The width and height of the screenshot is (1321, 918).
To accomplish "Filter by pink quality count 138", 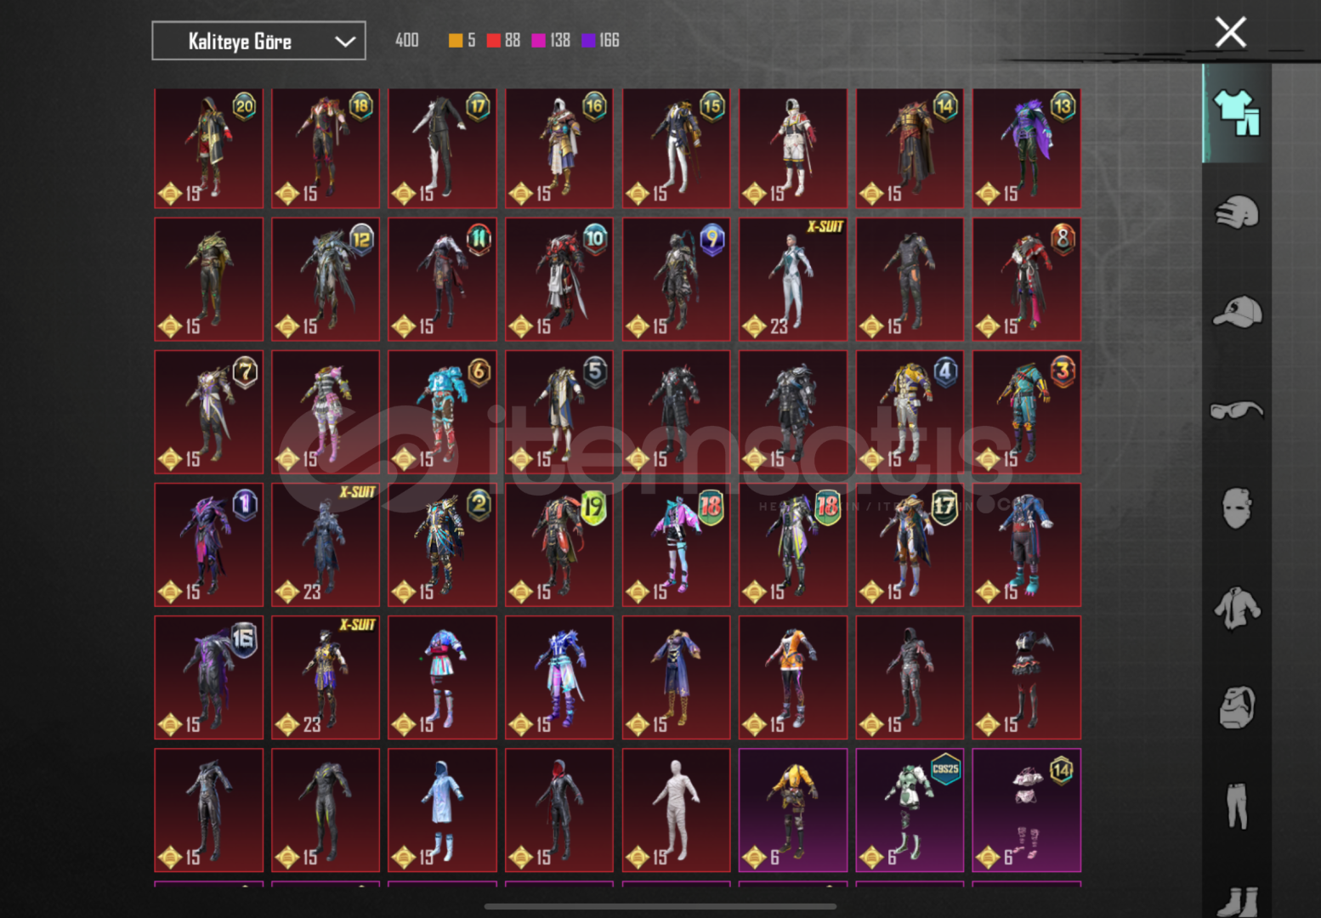I will click(551, 40).
